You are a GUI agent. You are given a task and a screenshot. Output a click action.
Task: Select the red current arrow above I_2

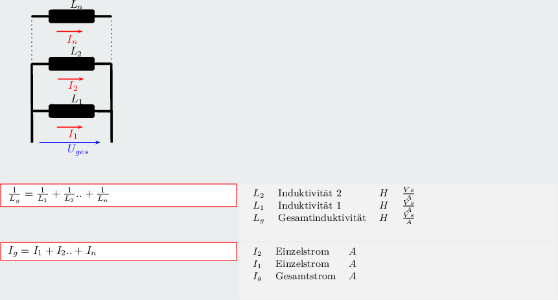pos(69,79)
